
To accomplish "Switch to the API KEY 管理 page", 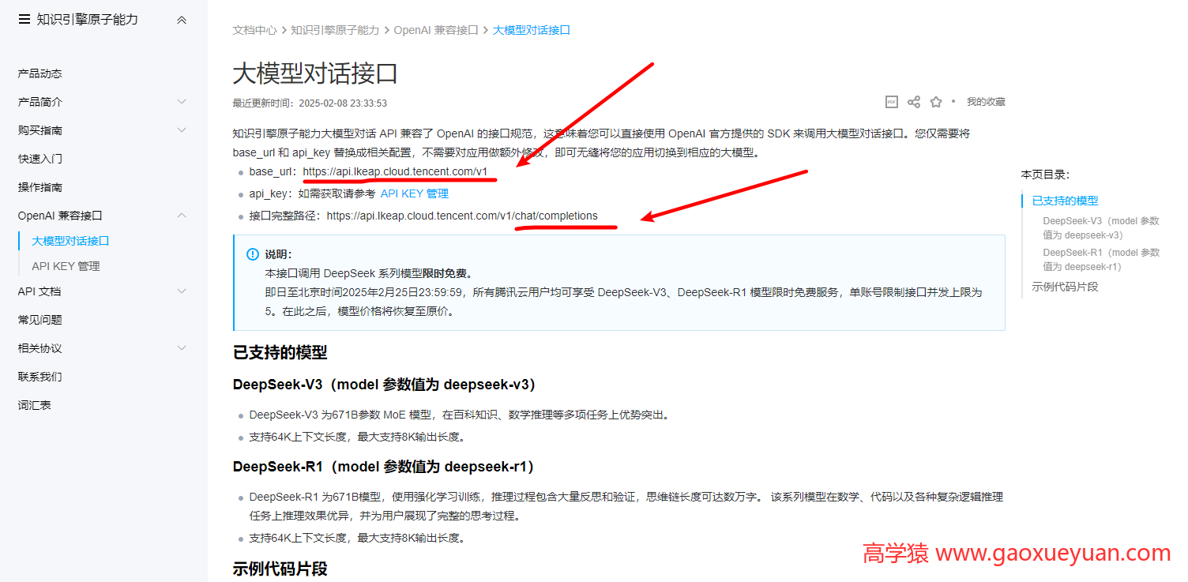I will coord(66,265).
